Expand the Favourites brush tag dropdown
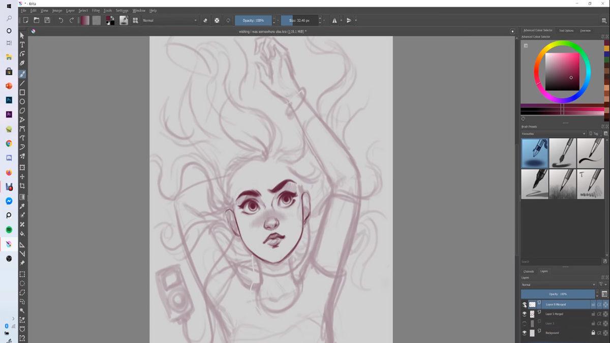This screenshot has height=343, width=610. tap(553, 134)
